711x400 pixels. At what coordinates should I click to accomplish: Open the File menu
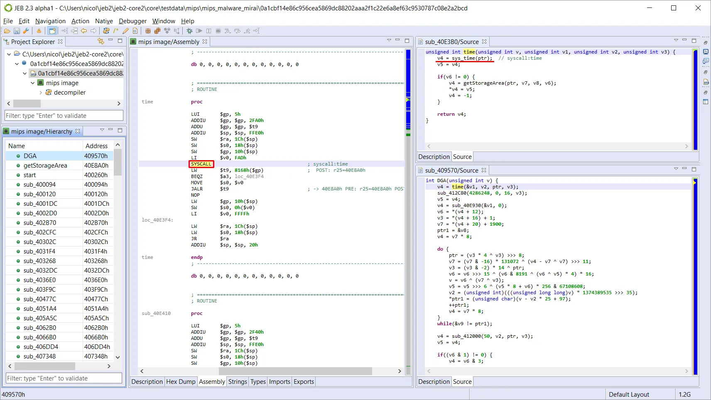click(x=8, y=21)
